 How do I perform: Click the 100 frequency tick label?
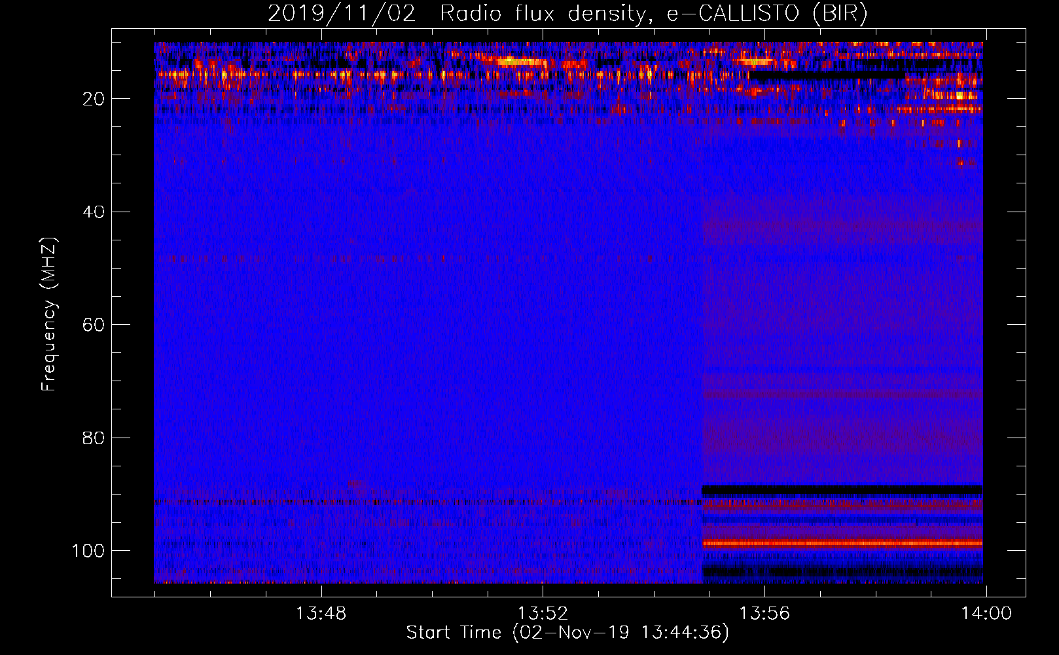(x=88, y=551)
